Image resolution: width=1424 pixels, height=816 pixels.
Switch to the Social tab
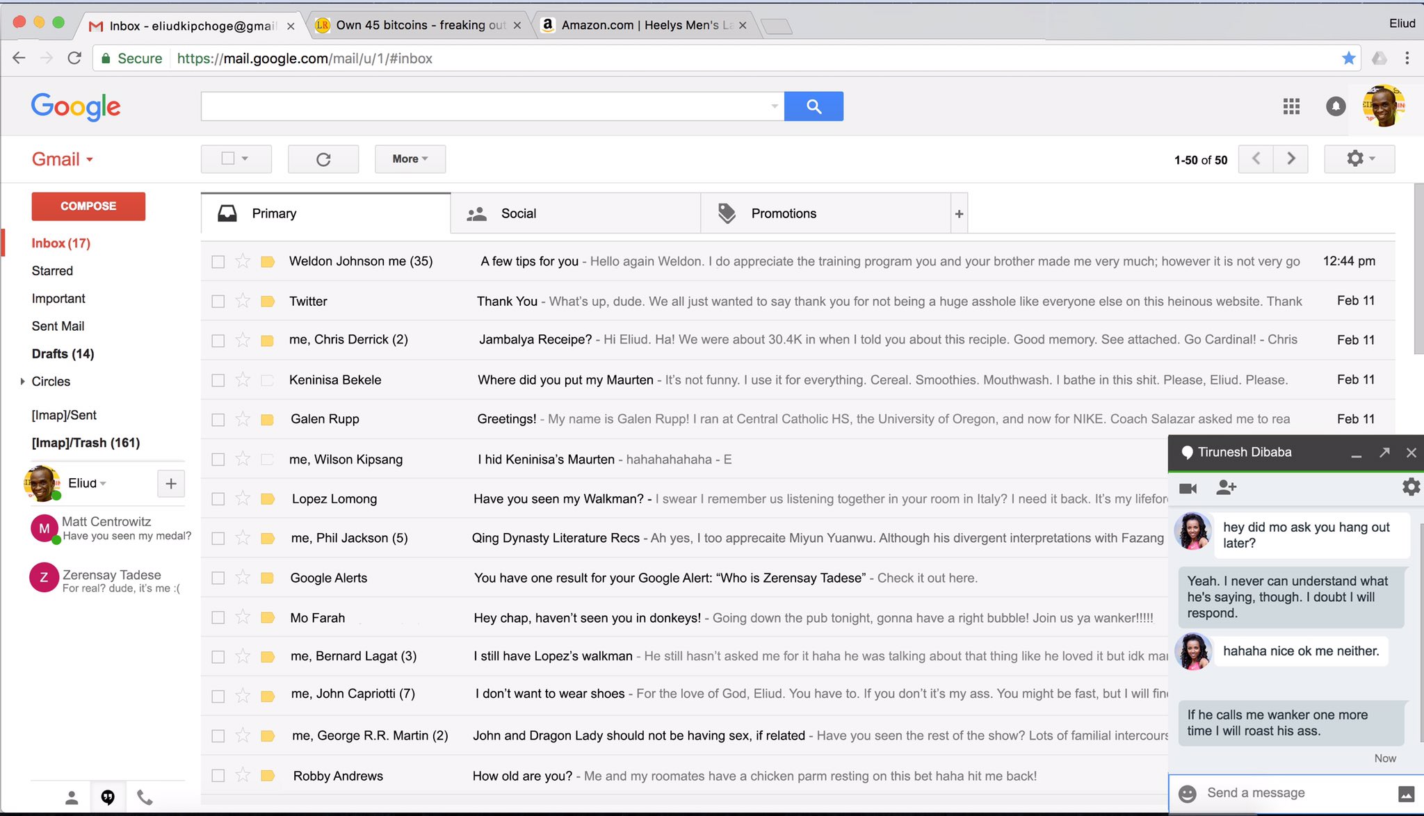519,213
